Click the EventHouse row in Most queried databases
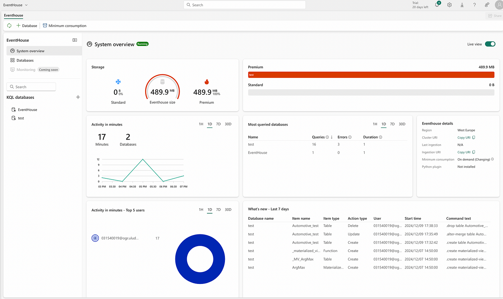503x299 pixels. (328, 153)
